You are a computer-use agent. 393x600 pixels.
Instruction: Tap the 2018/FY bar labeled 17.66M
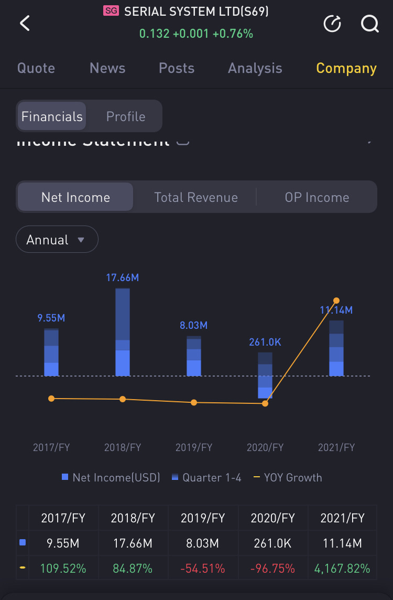(122, 332)
